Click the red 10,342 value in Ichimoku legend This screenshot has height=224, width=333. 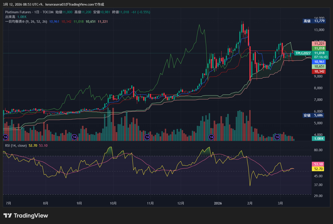point(66,22)
